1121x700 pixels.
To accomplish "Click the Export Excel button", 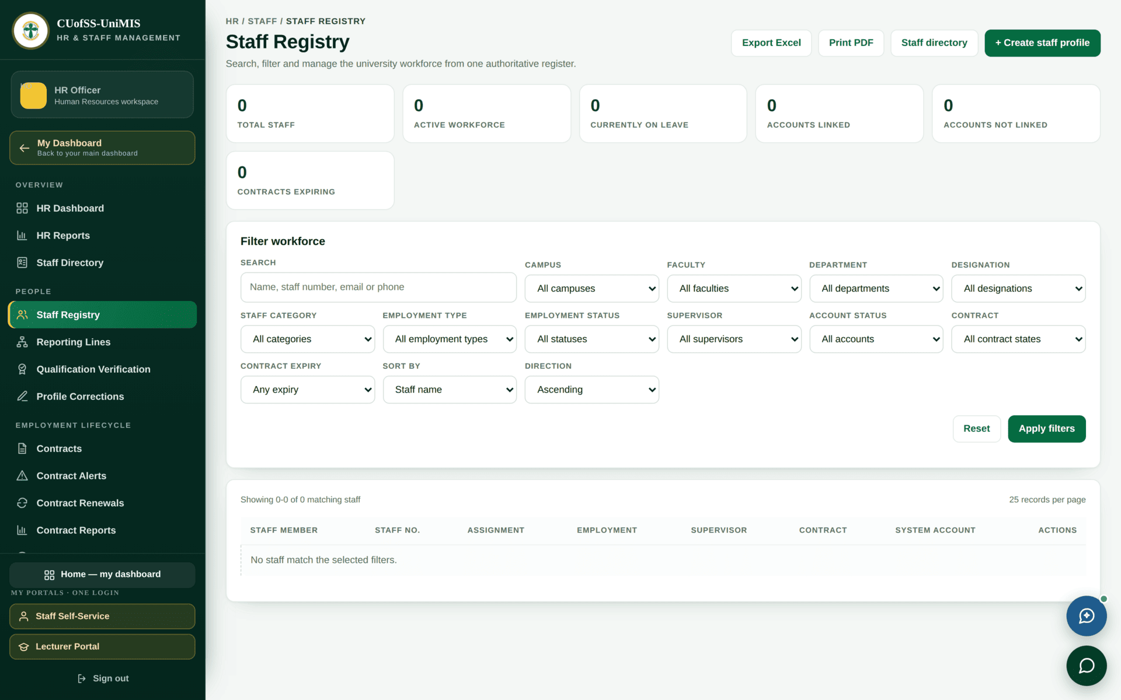I will pyautogui.click(x=771, y=43).
